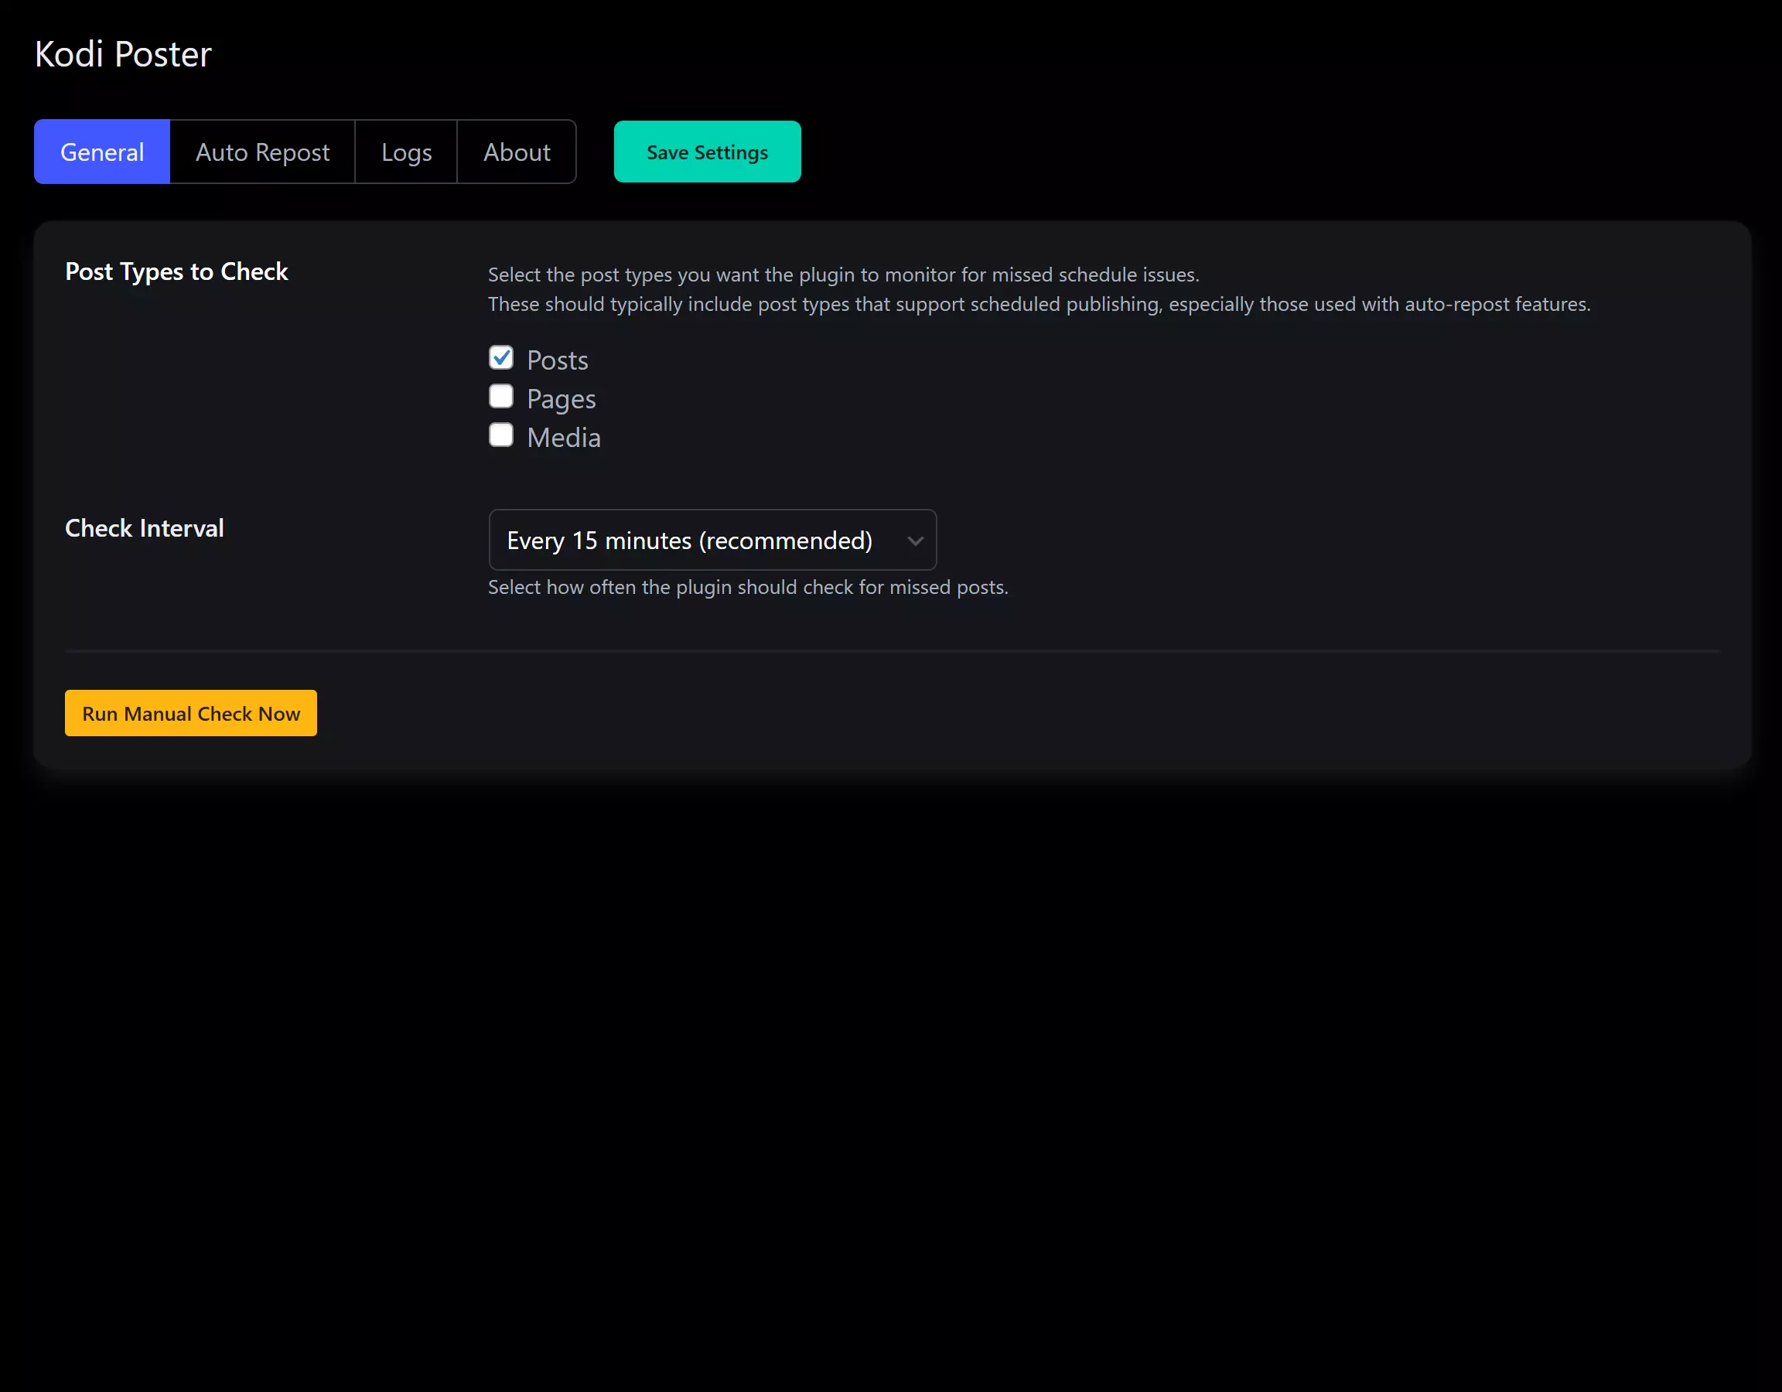
Task: Open the About tab
Action: (517, 152)
